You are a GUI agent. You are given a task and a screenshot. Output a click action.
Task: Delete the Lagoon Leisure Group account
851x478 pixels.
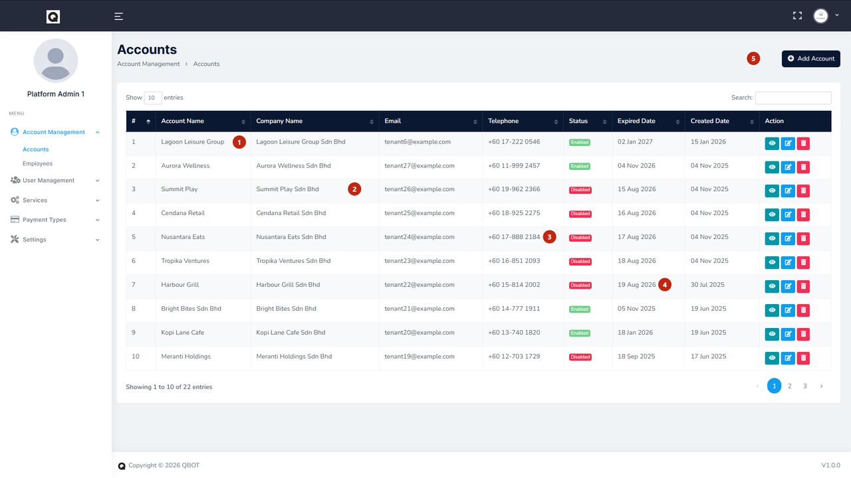click(803, 143)
